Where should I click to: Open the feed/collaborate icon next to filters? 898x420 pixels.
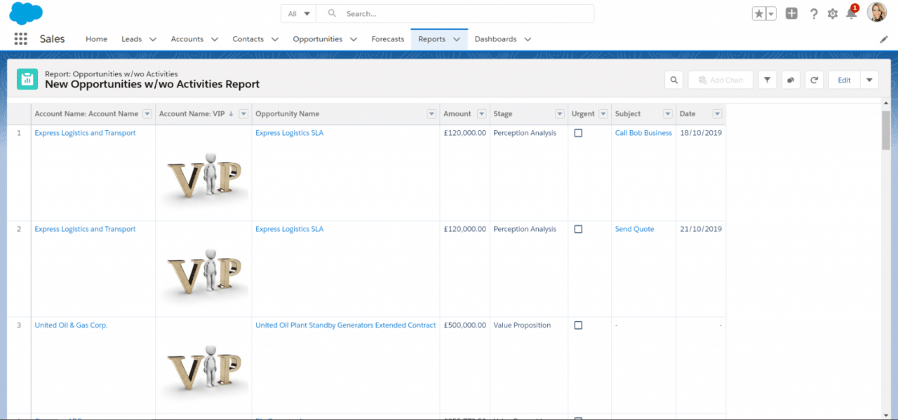[x=790, y=79]
